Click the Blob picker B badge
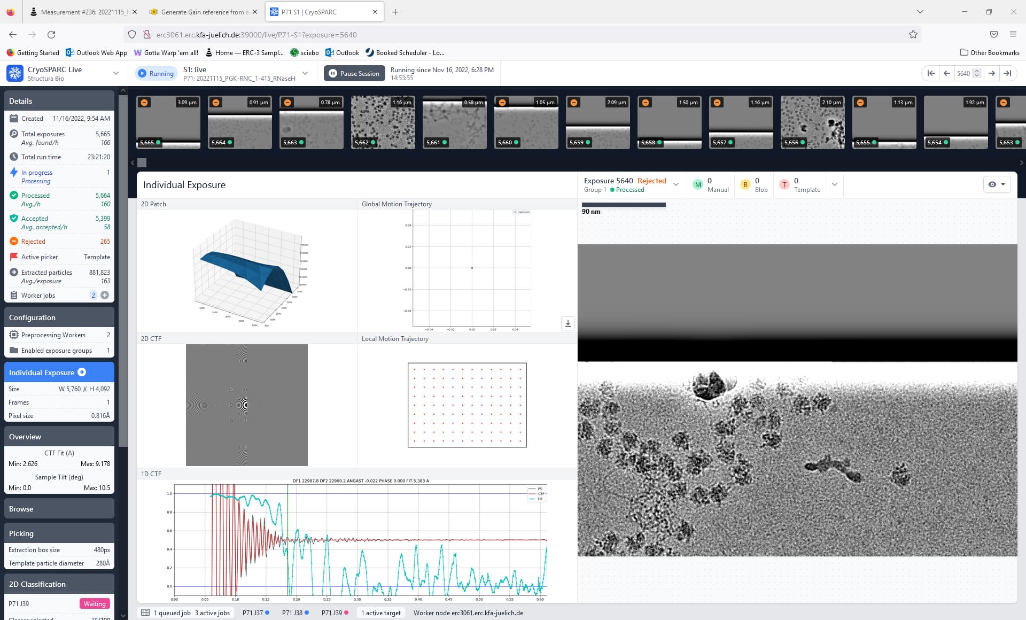1026x620 pixels. [x=745, y=184]
